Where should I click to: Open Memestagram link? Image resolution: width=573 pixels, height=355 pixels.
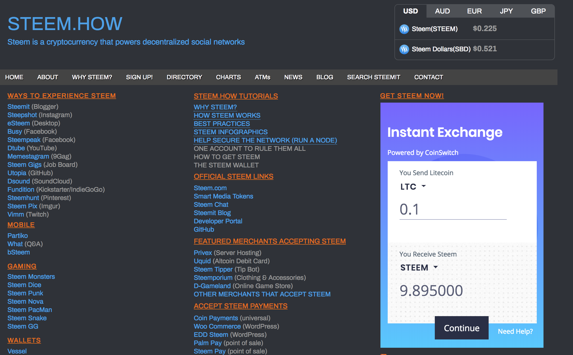pyautogui.click(x=28, y=157)
